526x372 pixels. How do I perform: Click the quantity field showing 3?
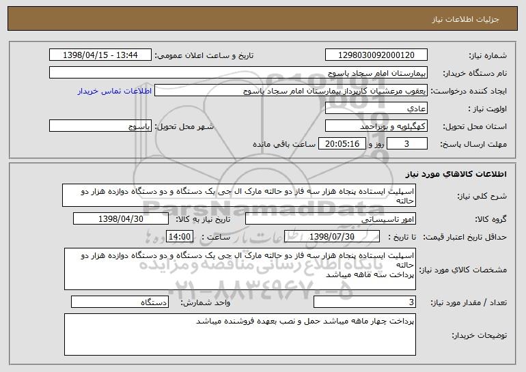pyautogui.click(x=365, y=302)
